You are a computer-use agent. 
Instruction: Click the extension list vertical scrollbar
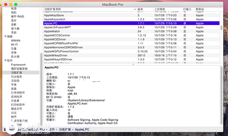[x=222, y=28]
